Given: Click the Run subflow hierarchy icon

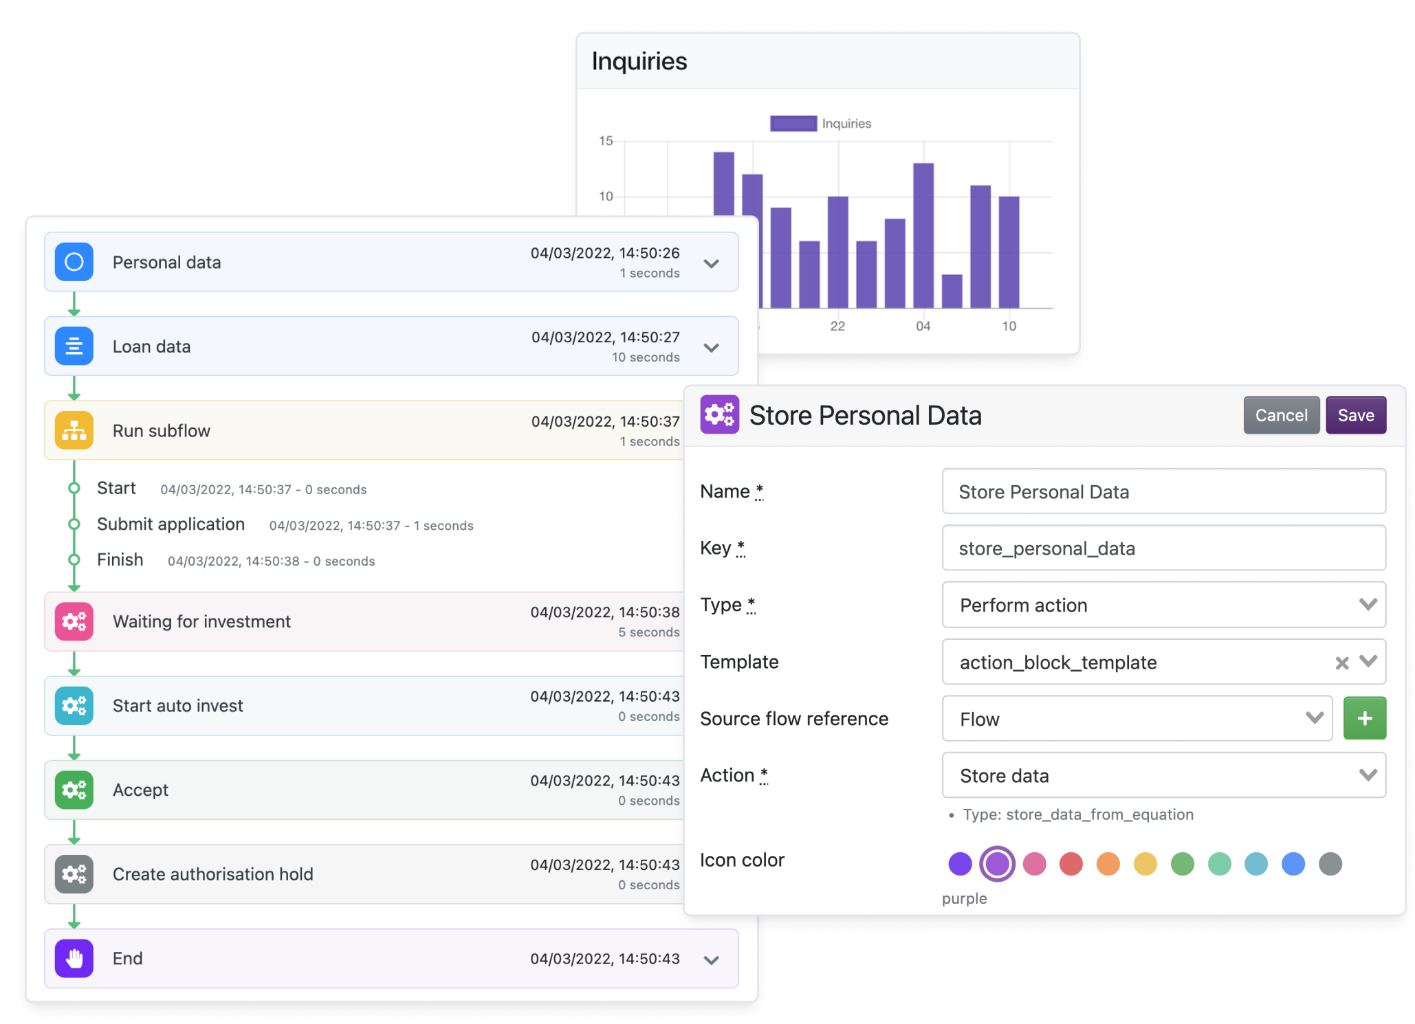Looking at the screenshot, I should 74,430.
